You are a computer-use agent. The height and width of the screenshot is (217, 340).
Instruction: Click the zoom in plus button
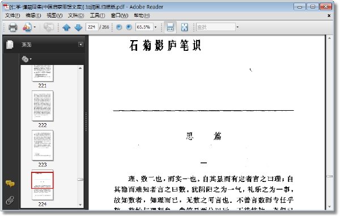[x=129, y=27]
